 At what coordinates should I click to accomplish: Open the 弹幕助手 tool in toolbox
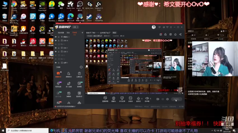point(58,74)
